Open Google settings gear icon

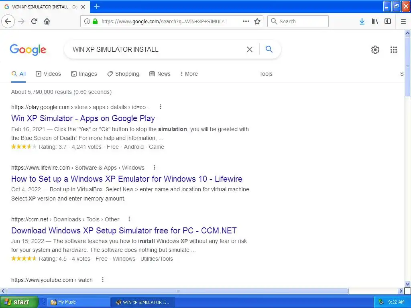[375, 50]
